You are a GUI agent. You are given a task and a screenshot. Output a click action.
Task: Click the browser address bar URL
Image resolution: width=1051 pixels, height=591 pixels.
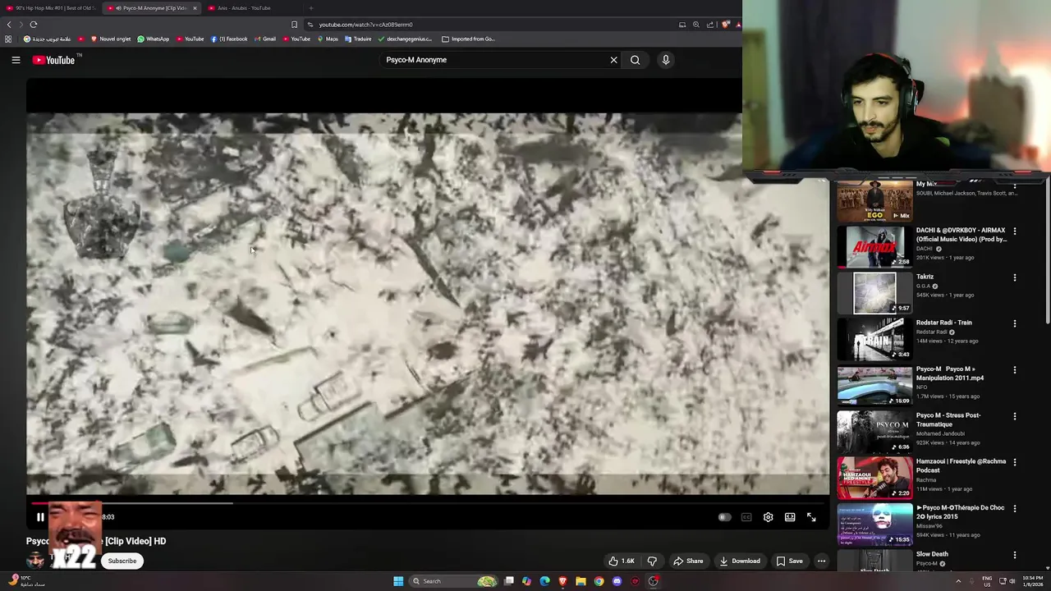(x=366, y=25)
